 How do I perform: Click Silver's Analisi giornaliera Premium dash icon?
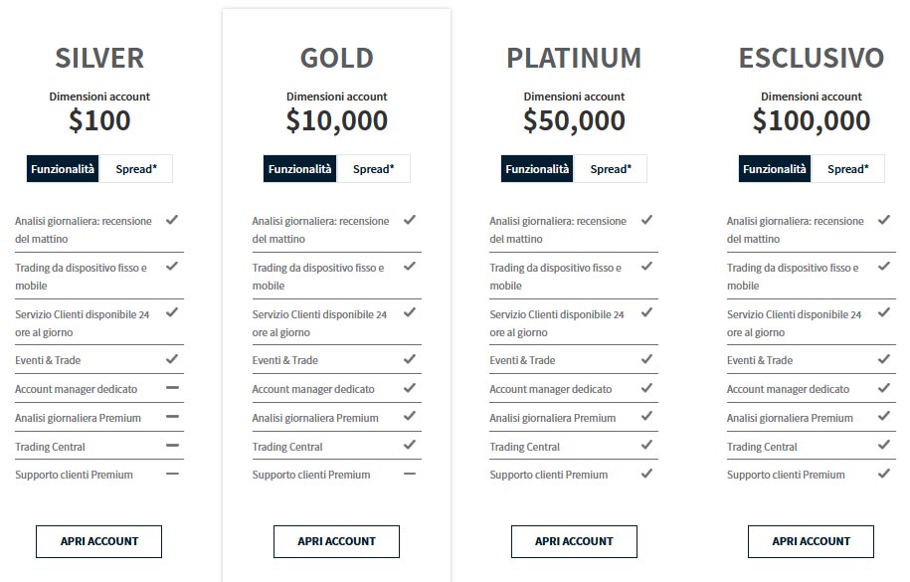[172, 417]
